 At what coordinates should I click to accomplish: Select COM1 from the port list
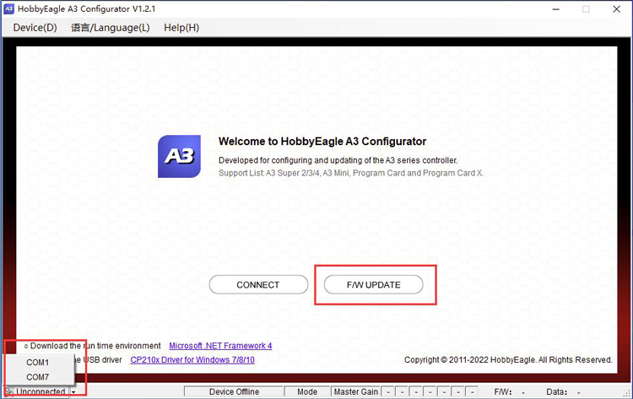click(x=38, y=363)
